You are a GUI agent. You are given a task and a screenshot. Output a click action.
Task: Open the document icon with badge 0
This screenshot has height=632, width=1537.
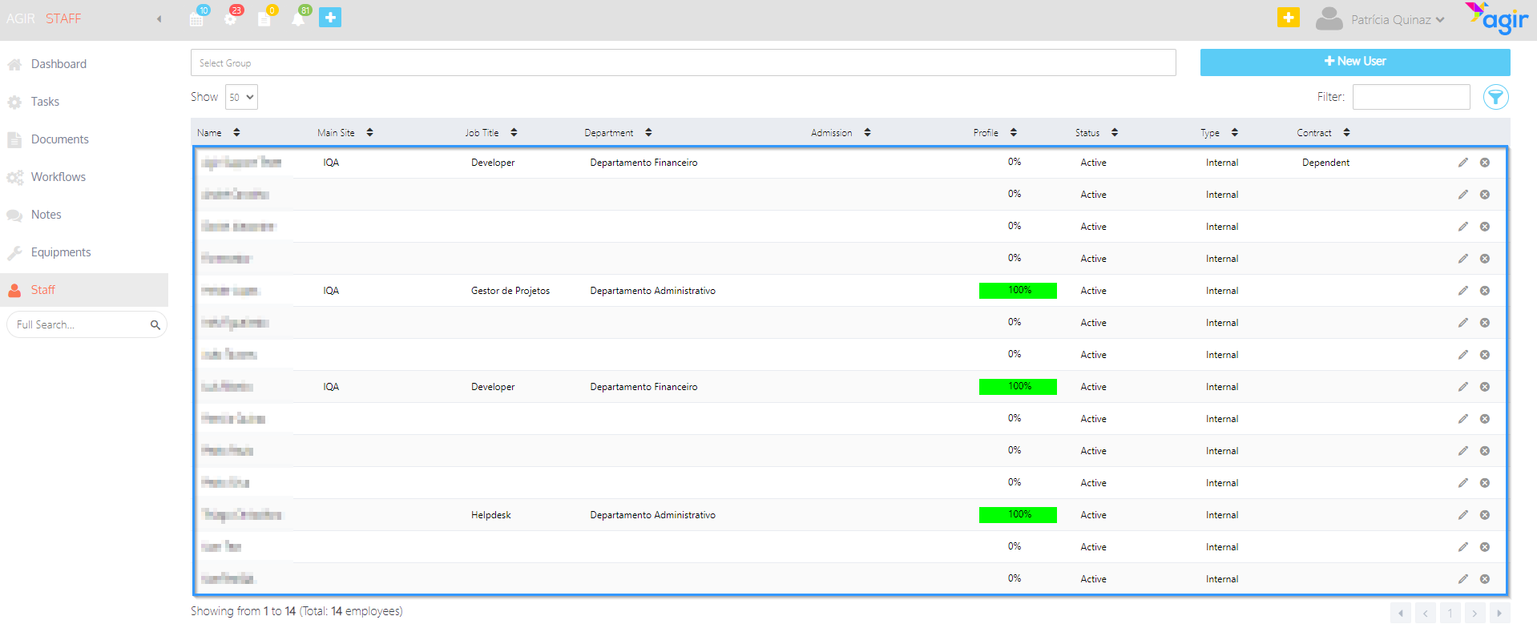pos(265,18)
